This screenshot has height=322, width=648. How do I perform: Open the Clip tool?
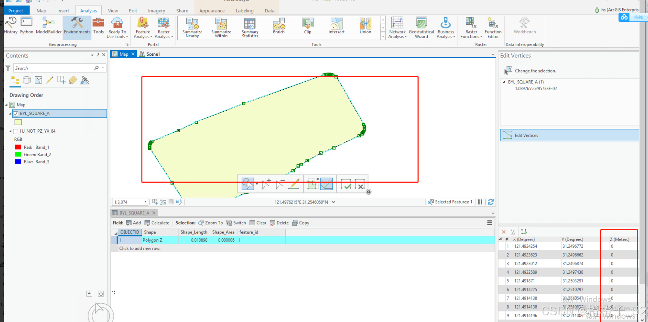pyautogui.click(x=308, y=26)
